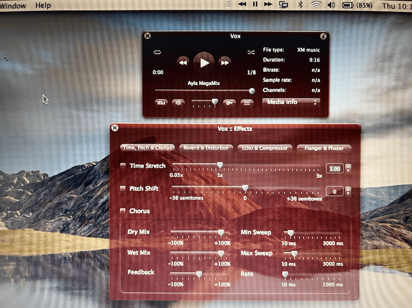
Task: Click the Time Stretch value stepper arrows
Action: point(348,168)
